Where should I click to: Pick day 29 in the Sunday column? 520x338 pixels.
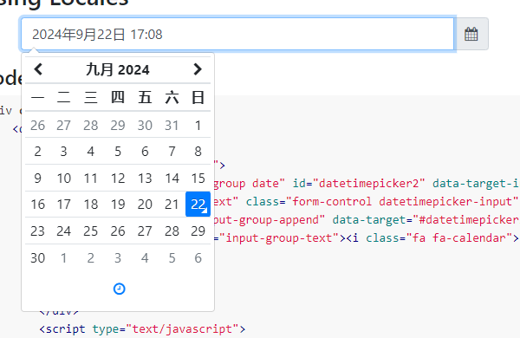point(198,231)
